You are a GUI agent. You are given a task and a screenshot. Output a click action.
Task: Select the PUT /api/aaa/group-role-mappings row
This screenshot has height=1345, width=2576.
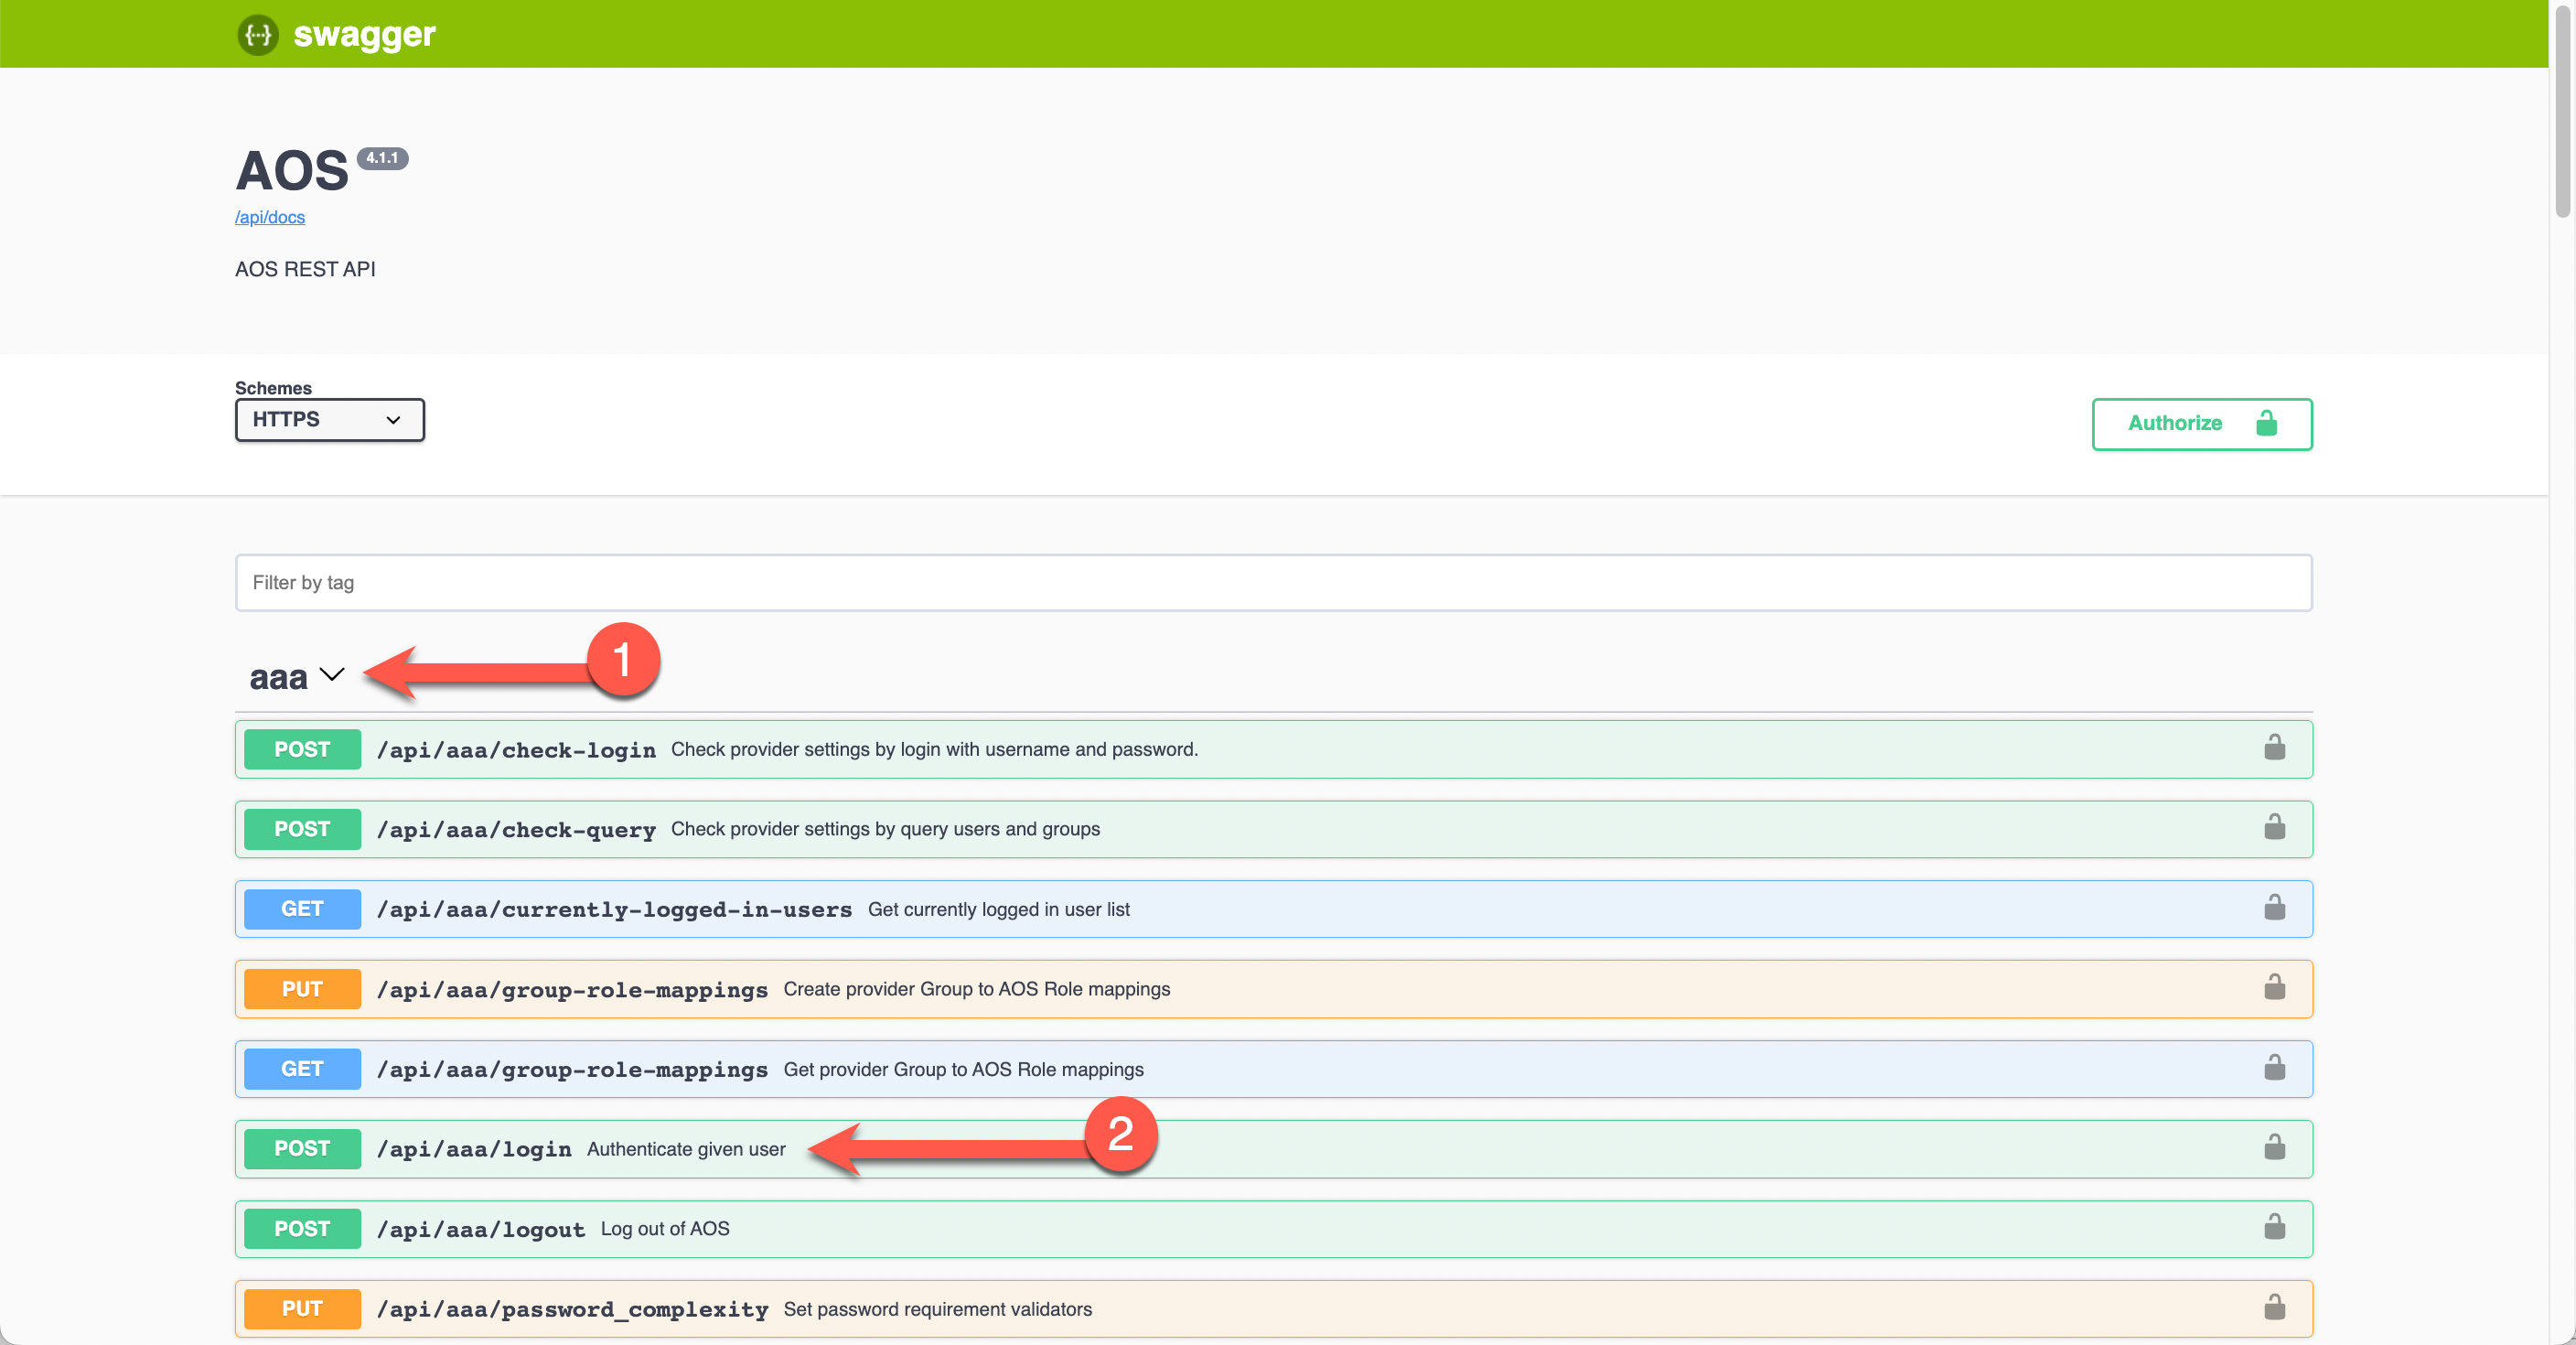pos(1272,989)
